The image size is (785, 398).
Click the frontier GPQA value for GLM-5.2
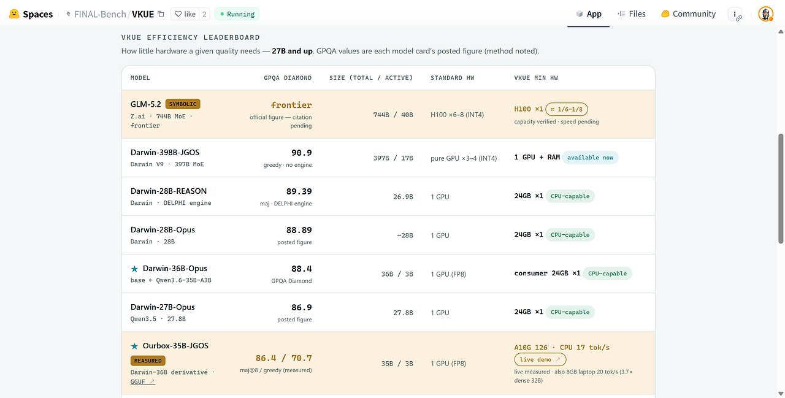point(291,105)
